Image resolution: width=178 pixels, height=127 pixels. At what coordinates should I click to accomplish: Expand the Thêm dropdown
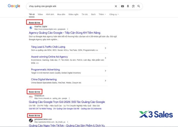pos(102,14)
